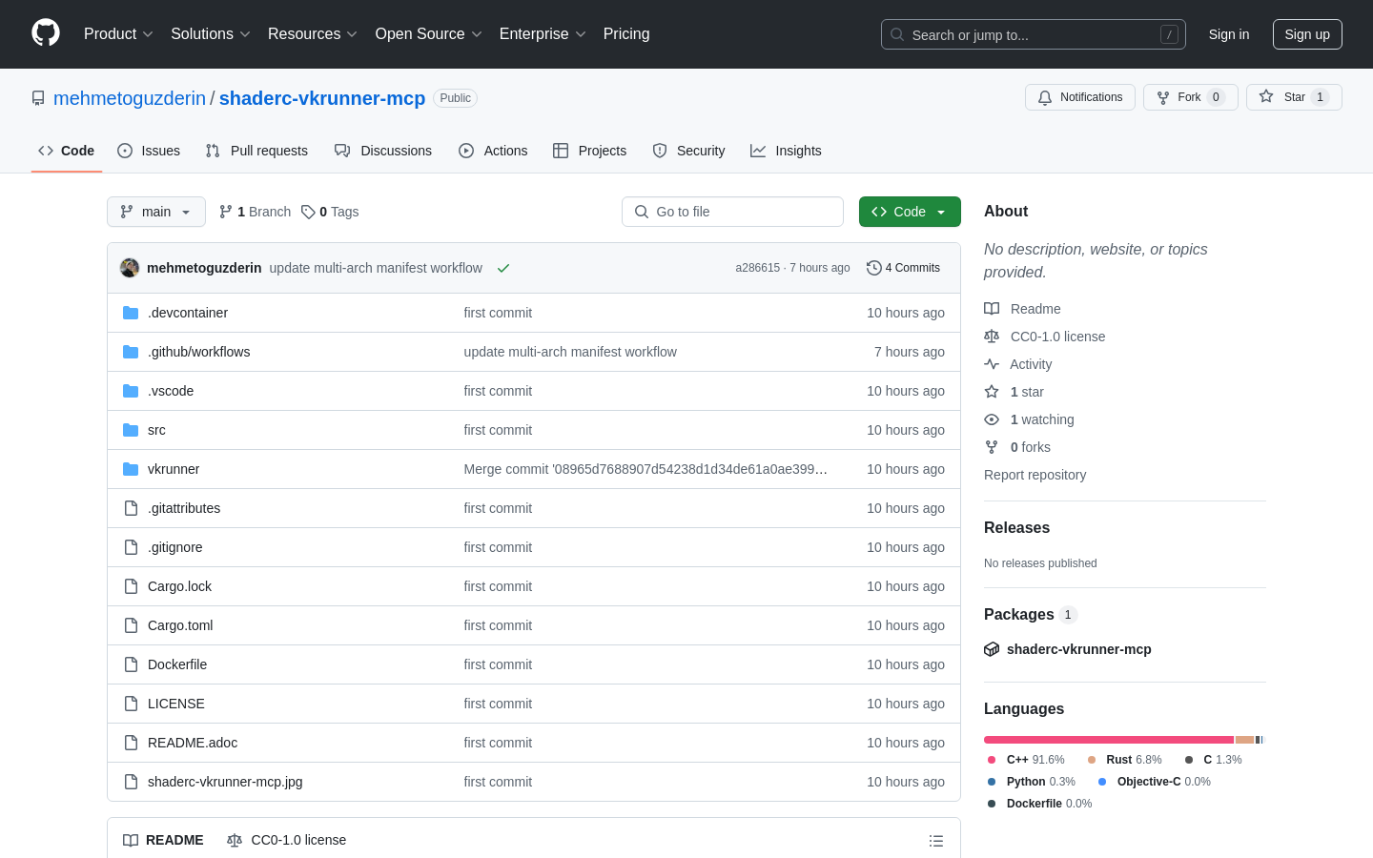
Task: Open the 4 Commits history
Action: point(903,268)
